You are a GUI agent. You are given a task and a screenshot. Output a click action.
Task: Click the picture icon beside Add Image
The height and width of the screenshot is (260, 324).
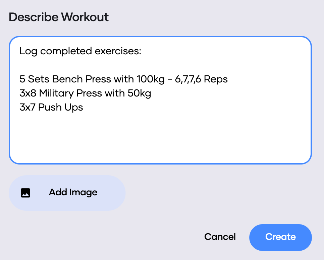[x=25, y=193]
